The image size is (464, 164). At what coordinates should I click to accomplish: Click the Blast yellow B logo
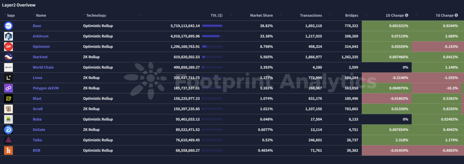coord(8,99)
